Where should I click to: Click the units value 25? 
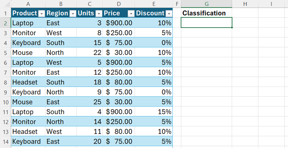pyautogui.click(x=89, y=102)
